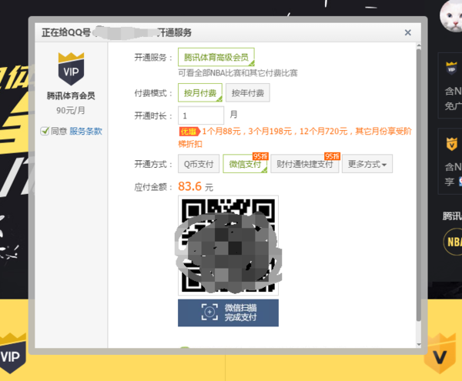
Task: Open the 服务条款 link
Action: click(x=85, y=131)
